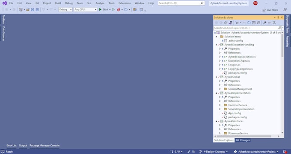Click the 4-Design-Changes branch selector
The image size is (291, 154).
[x=214, y=151]
